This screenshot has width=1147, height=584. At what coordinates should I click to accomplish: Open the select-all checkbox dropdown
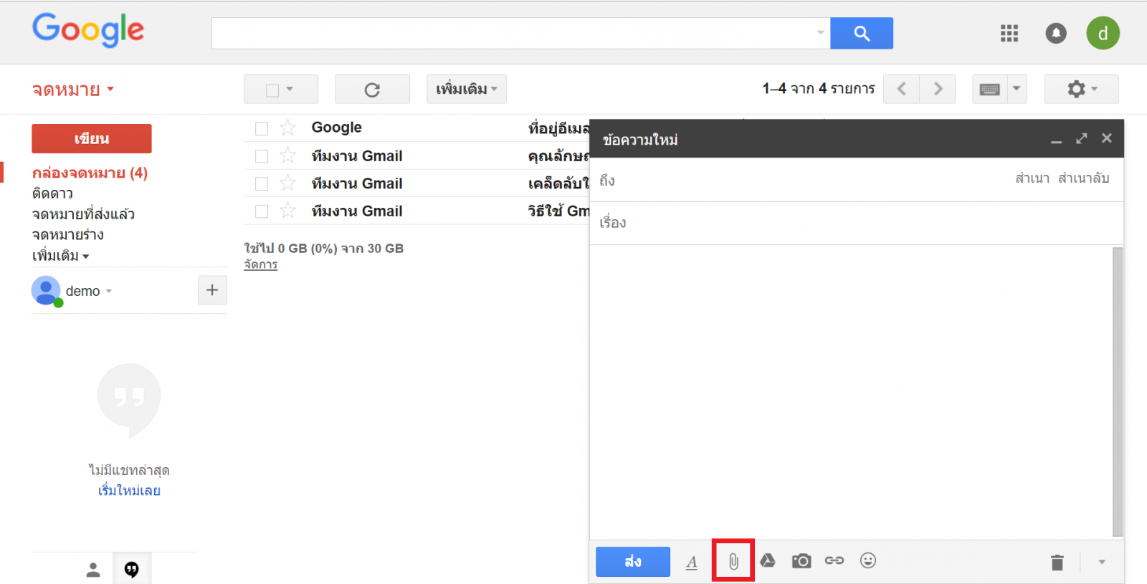click(x=290, y=90)
